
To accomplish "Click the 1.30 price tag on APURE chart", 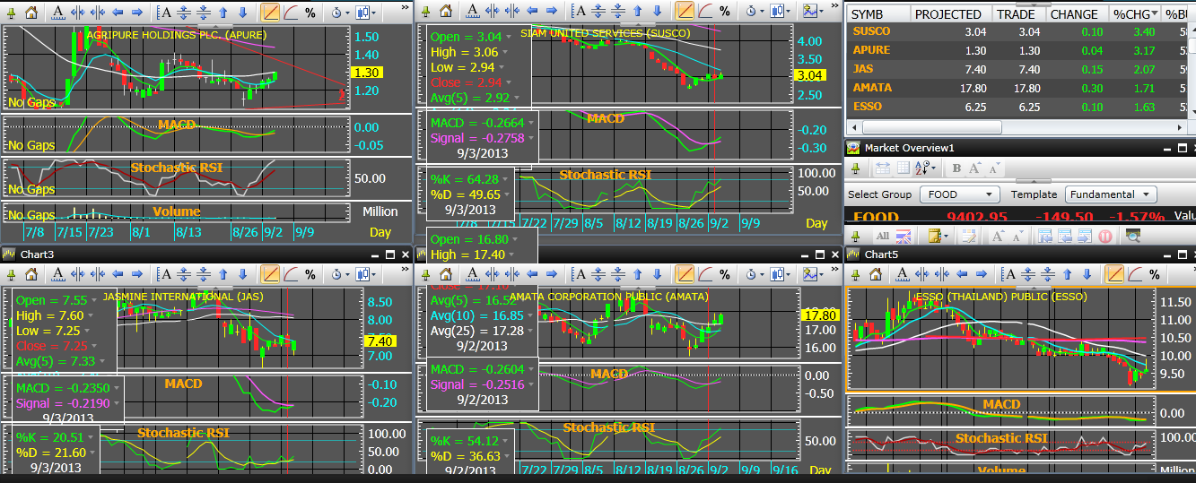I will (368, 73).
